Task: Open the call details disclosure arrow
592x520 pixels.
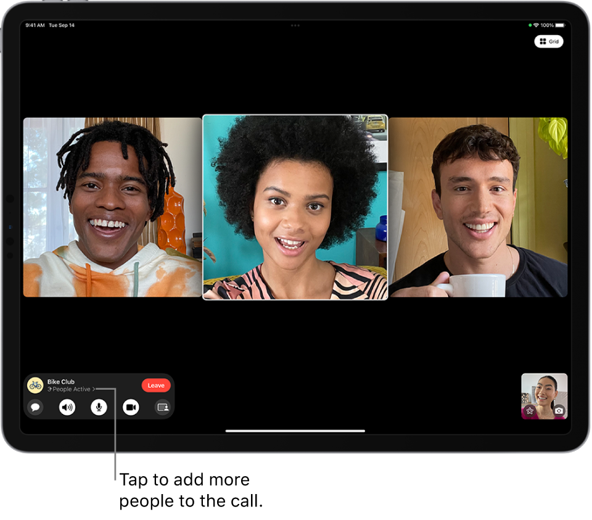Action: [x=94, y=390]
